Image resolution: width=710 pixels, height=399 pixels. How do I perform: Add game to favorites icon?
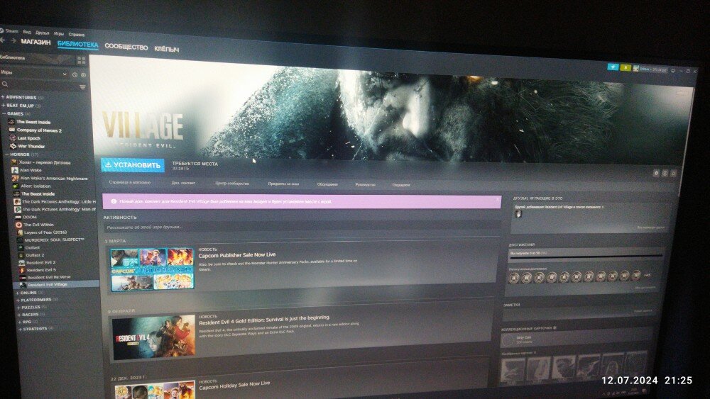[674, 173]
